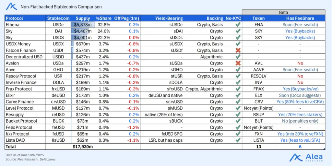The width and height of the screenshot is (332, 166).
Task: Click Yes (80% fees to veCRV) text
Action: click(x=300, y=102)
